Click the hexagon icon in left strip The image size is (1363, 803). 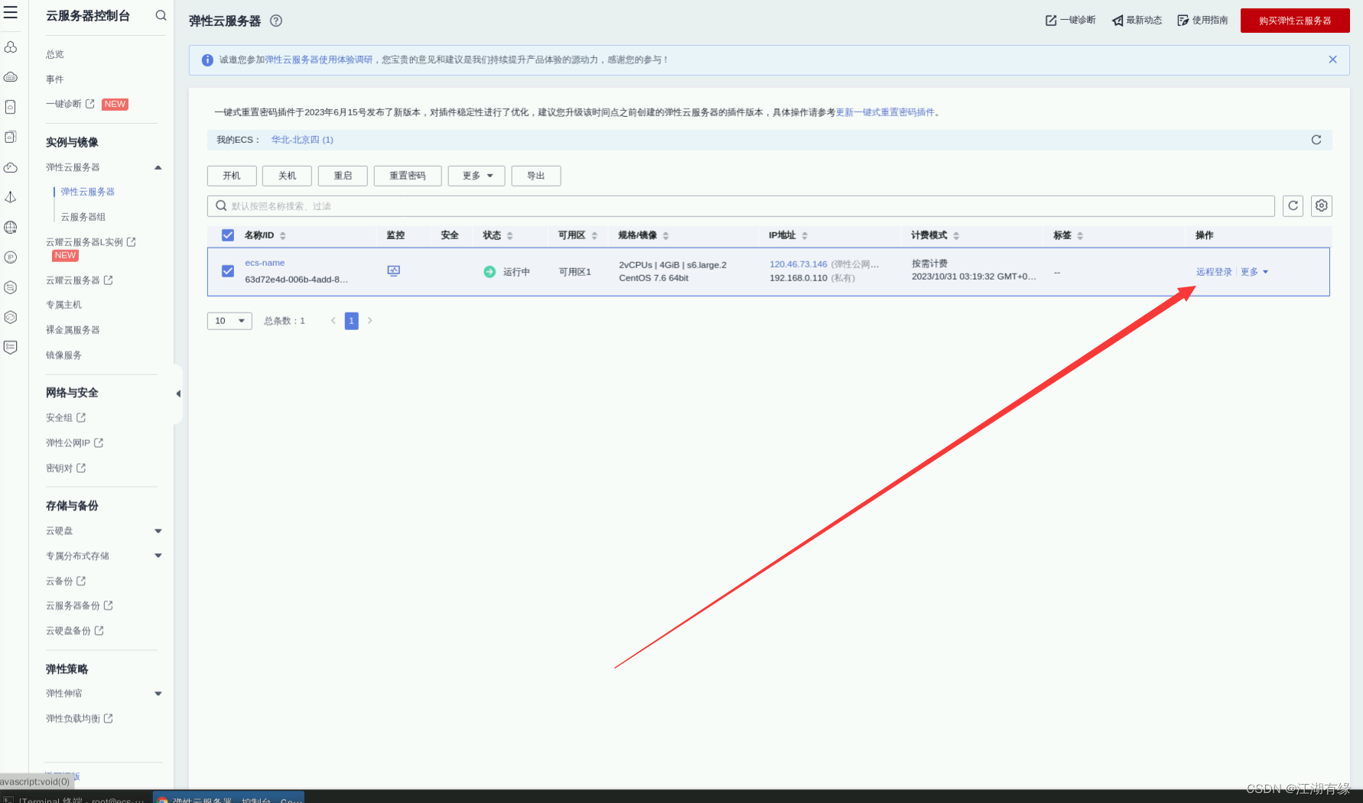tap(11, 317)
